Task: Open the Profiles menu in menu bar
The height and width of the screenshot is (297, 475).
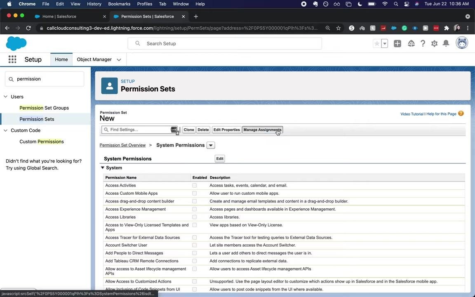Action: [144, 4]
